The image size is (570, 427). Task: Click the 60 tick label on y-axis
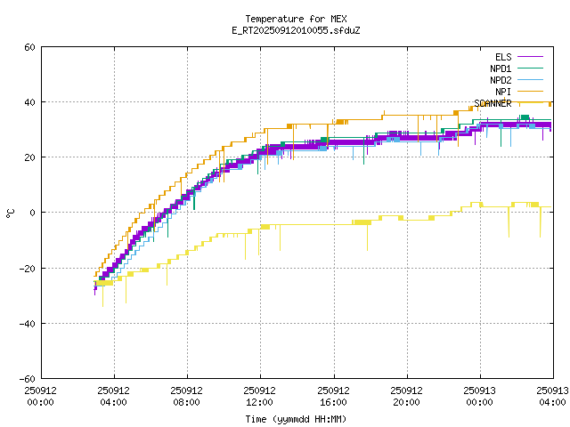click(x=29, y=47)
